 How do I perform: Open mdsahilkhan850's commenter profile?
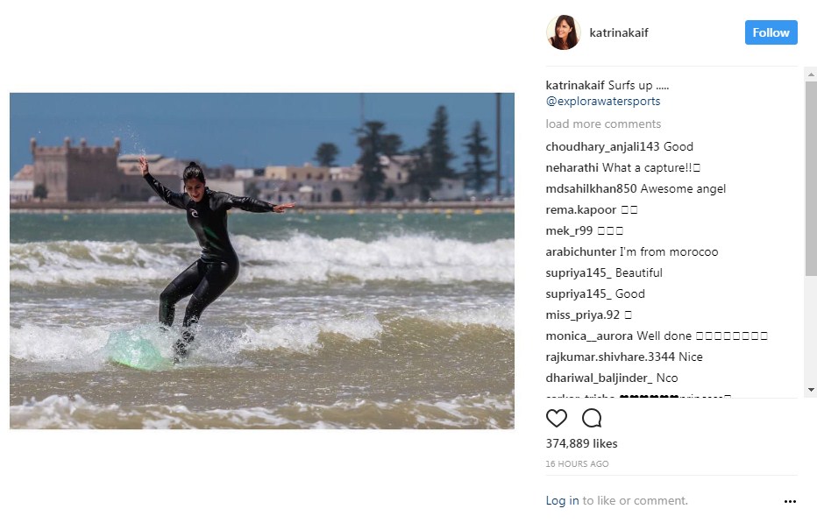tap(591, 188)
